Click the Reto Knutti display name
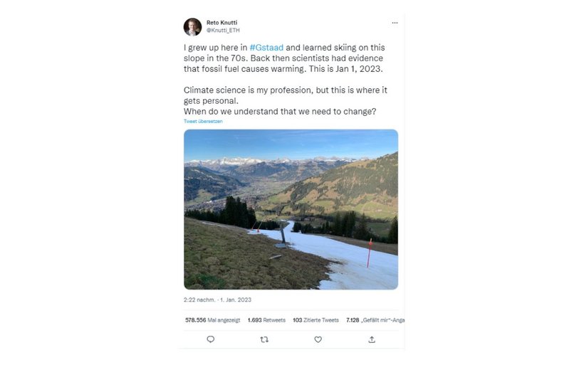The image size is (584, 365). pyautogui.click(x=223, y=23)
